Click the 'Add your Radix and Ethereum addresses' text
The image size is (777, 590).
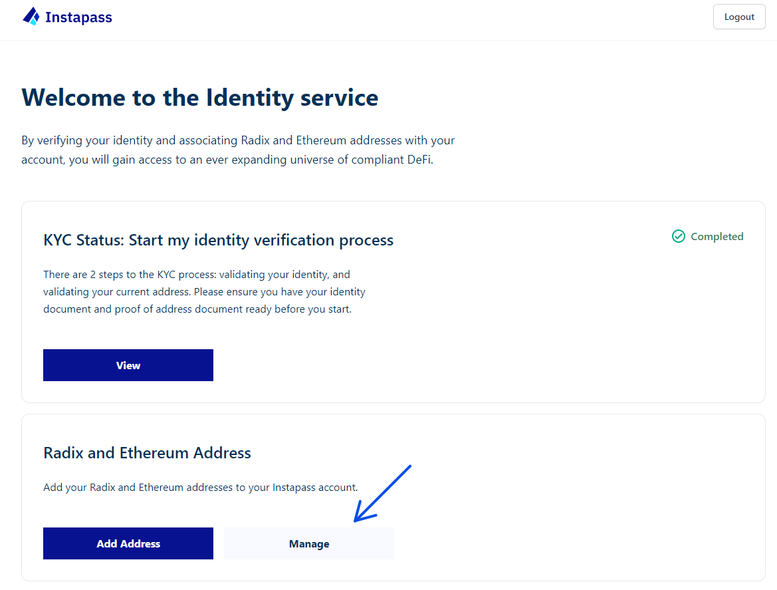click(x=200, y=488)
